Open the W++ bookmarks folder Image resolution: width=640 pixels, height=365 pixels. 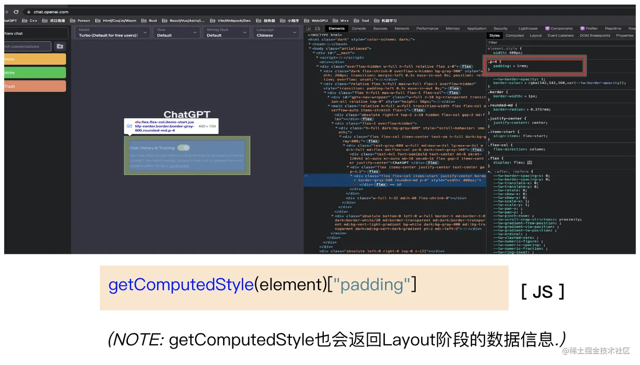(x=341, y=20)
